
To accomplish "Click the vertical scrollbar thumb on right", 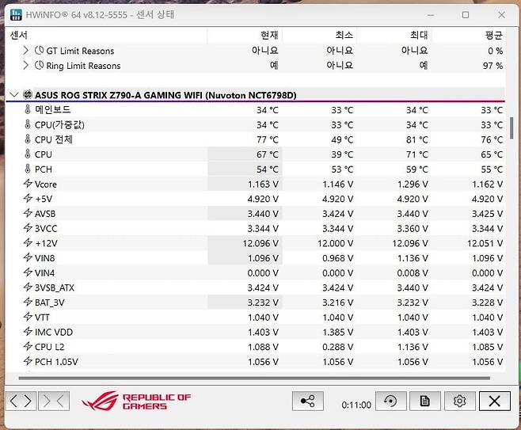I will 511,128.
